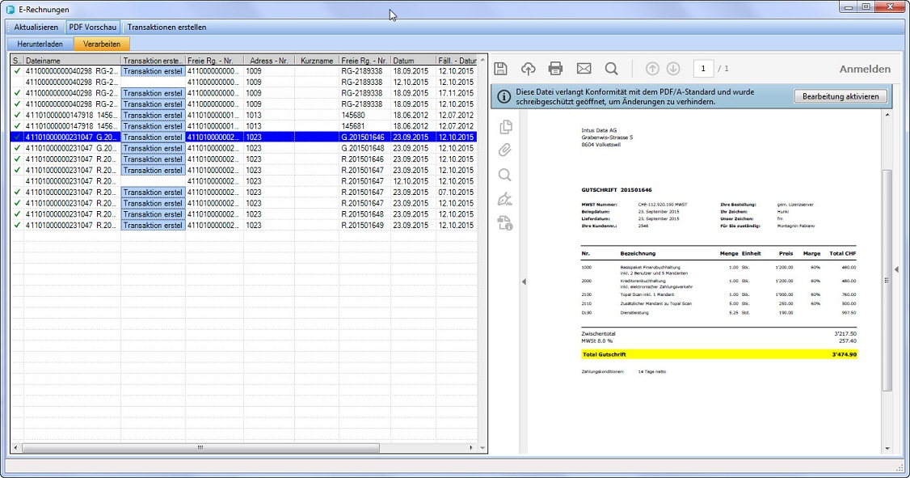The image size is (910, 478).
Task: Open the page thumbnails panel icon
Action: point(506,127)
